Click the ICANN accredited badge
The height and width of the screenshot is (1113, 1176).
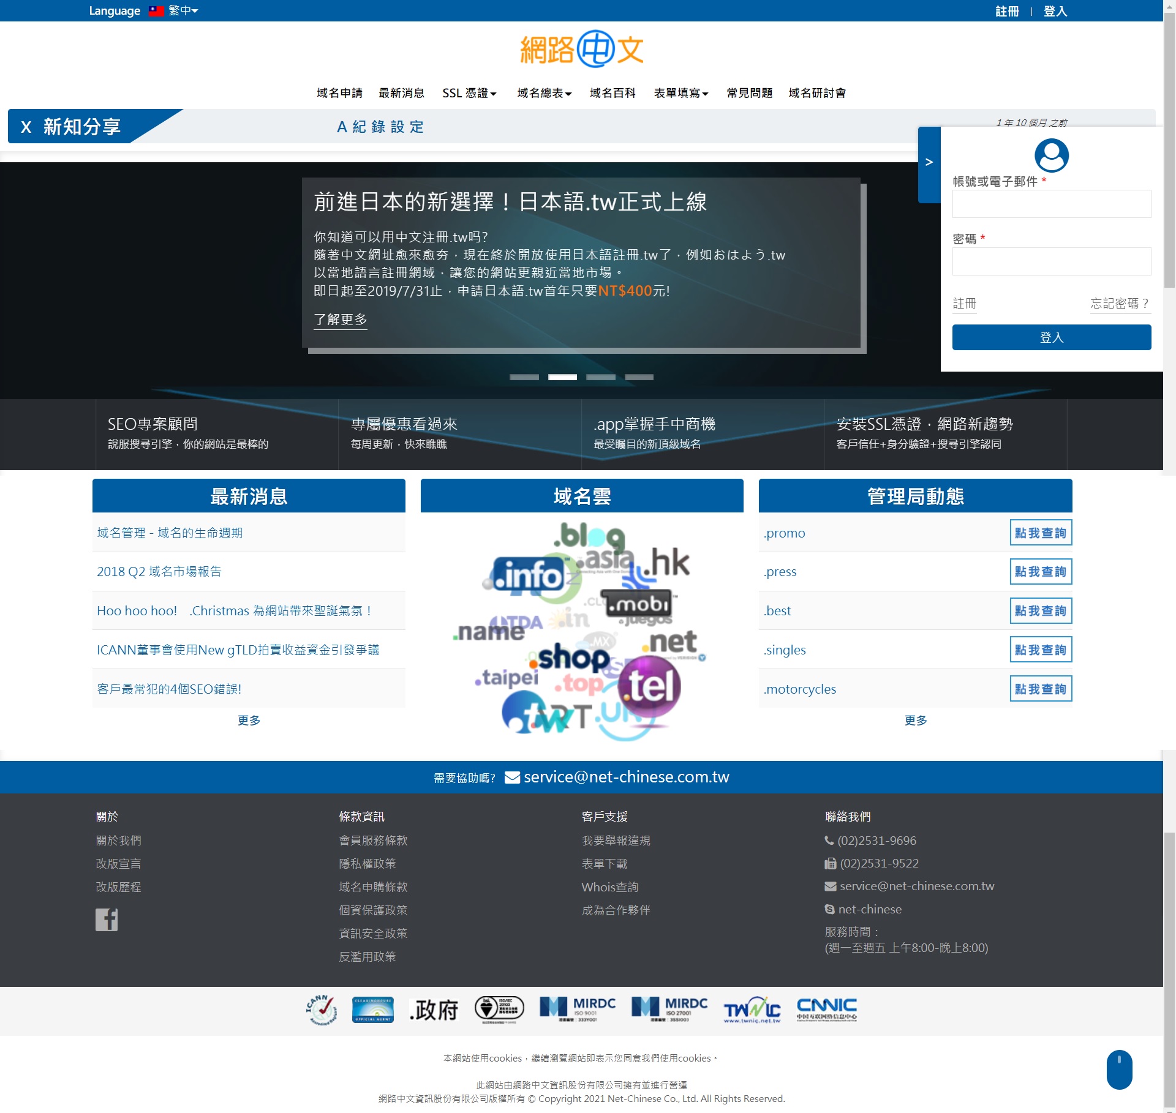[322, 1010]
